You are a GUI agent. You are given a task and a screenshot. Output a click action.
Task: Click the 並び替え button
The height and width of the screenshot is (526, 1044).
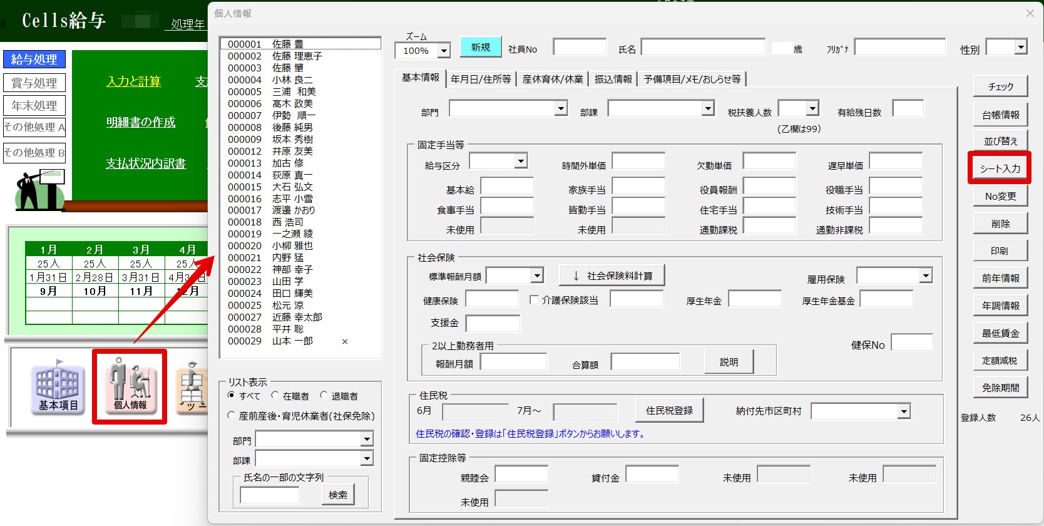(1001, 142)
